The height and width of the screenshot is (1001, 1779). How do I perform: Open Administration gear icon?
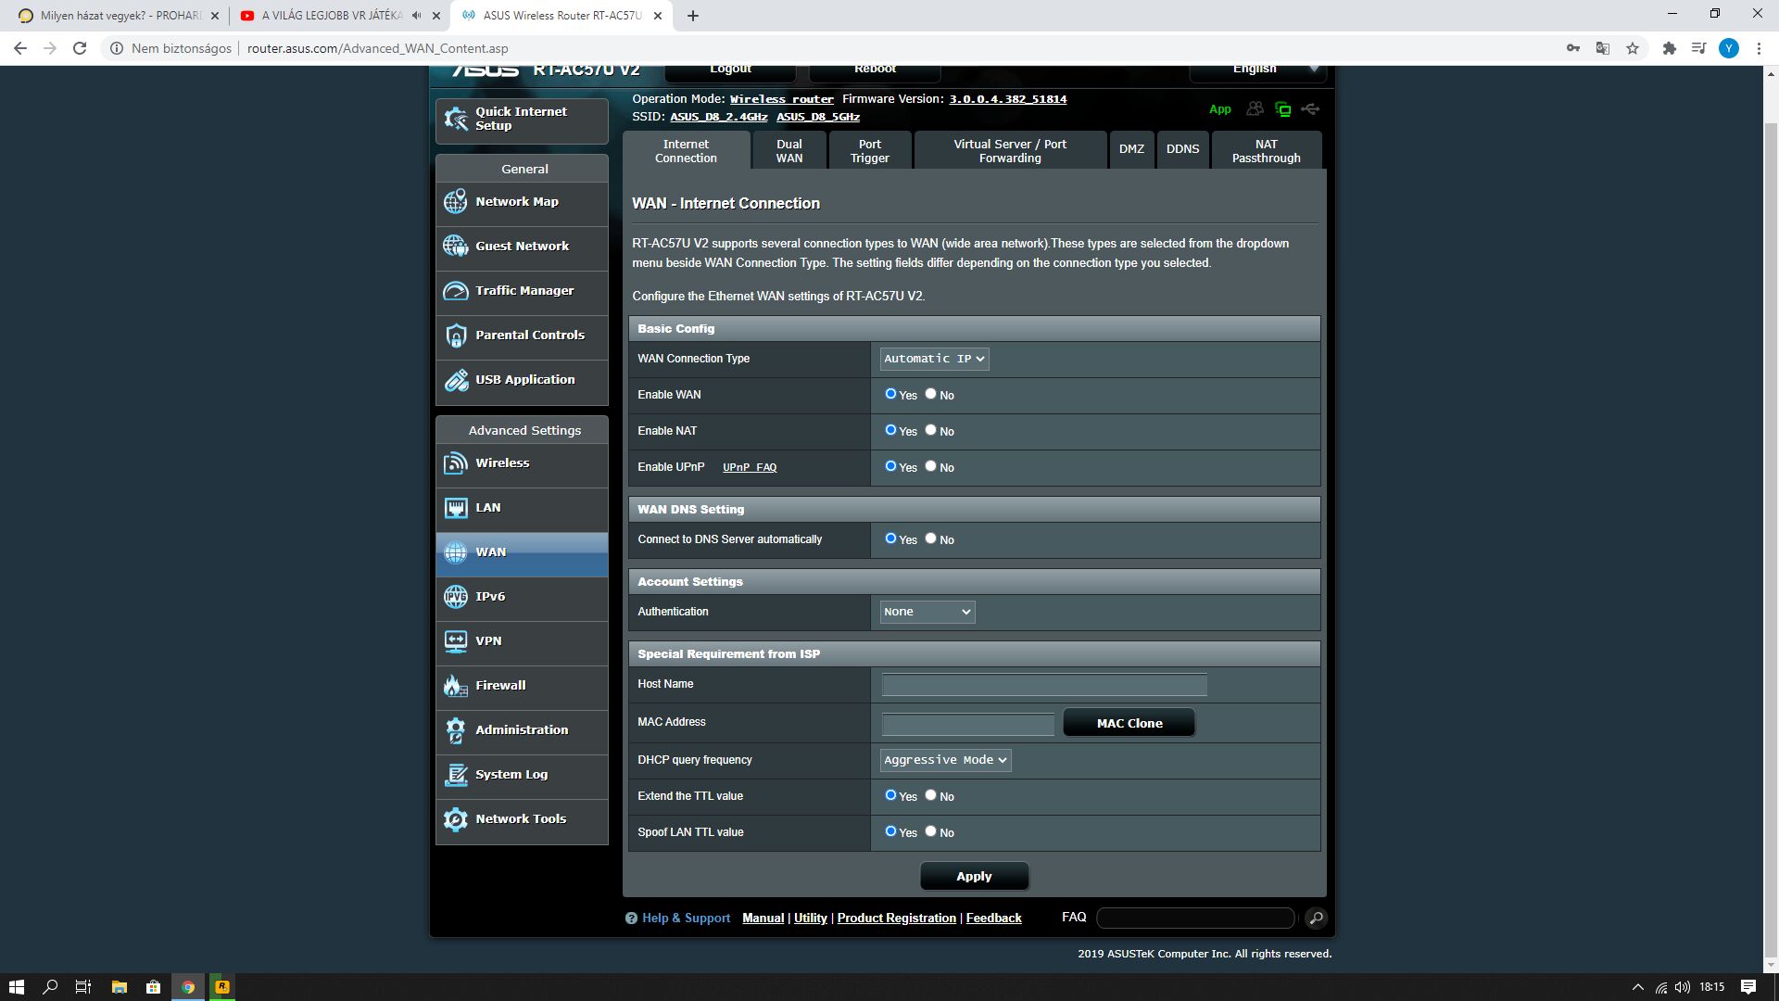[x=456, y=729]
